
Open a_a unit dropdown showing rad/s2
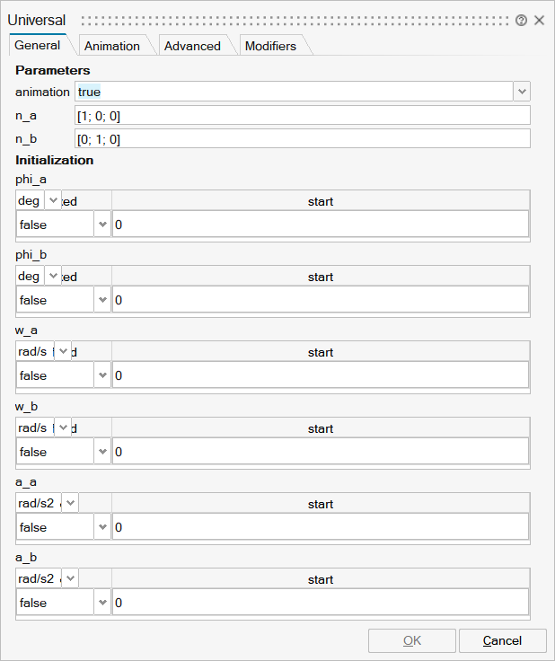point(70,503)
